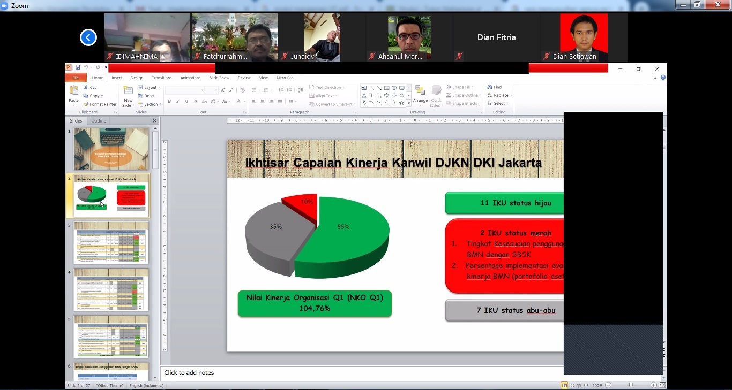Click the zoom slider in the status bar
The width and height of the screenshot is (732, 390).
[x=631, y=385]
